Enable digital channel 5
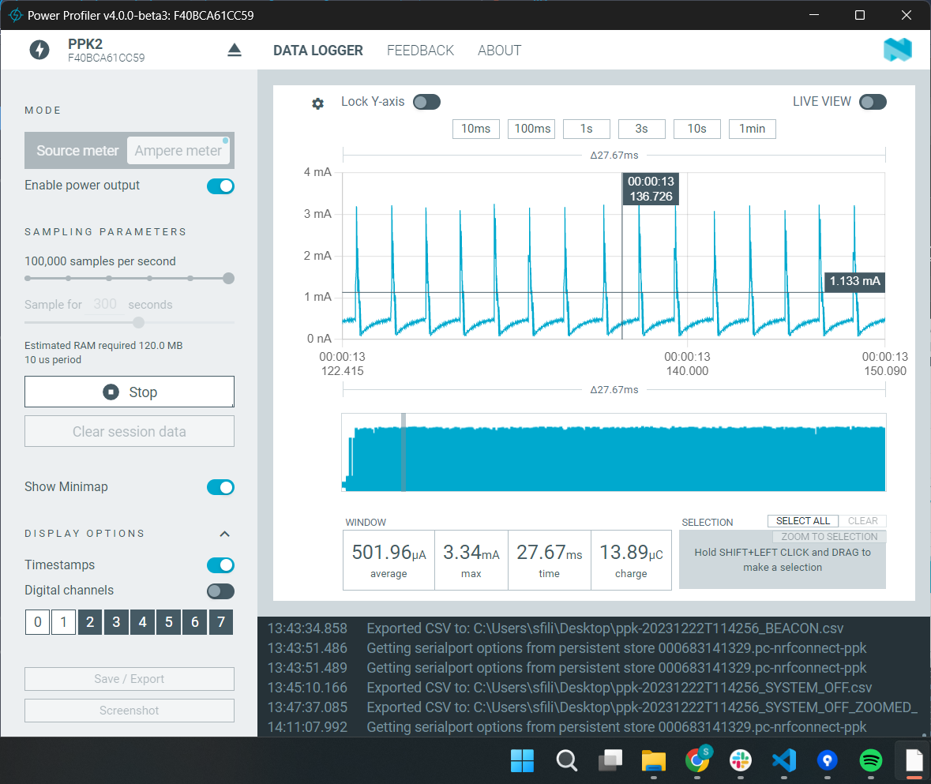Viewport: 931px width, 784px height. 168,622
